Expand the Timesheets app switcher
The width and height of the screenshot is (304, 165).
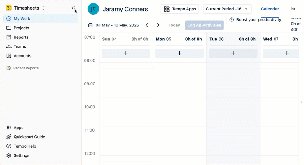pyautogui.click(x=43, y=8)
